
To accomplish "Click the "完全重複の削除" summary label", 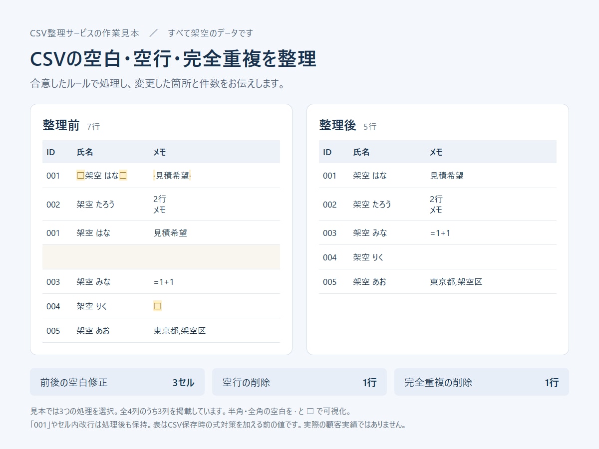I will click(x=438, y=383).
